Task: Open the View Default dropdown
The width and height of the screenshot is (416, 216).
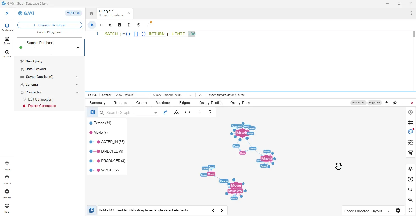Action: coord(133,95)
